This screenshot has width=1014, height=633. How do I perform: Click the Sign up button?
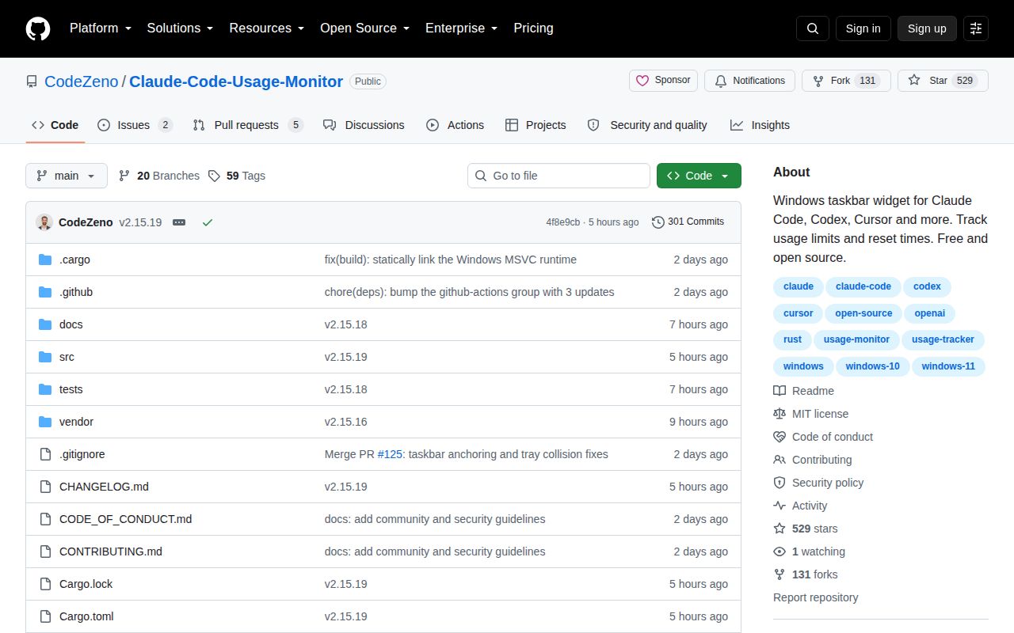tap(927, 28)
